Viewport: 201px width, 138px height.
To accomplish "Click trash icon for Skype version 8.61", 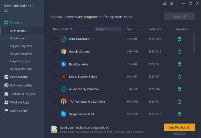I will (x=179, y=114).
